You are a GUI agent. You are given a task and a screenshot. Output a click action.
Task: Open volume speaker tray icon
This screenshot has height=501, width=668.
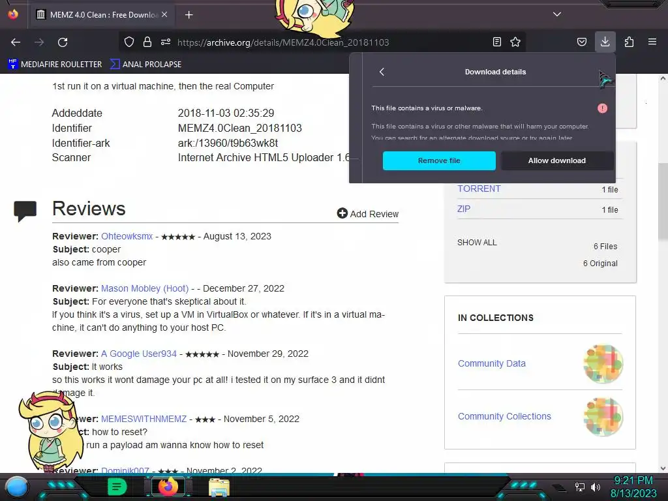[596, 487]
